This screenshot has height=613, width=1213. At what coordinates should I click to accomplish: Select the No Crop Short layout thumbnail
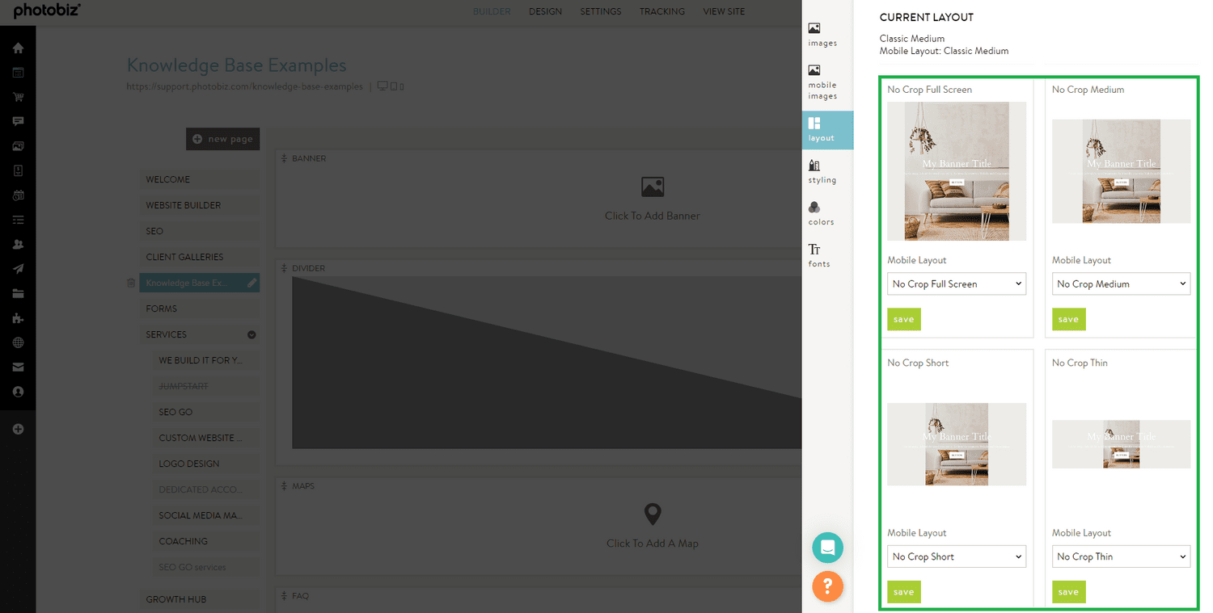957,444
